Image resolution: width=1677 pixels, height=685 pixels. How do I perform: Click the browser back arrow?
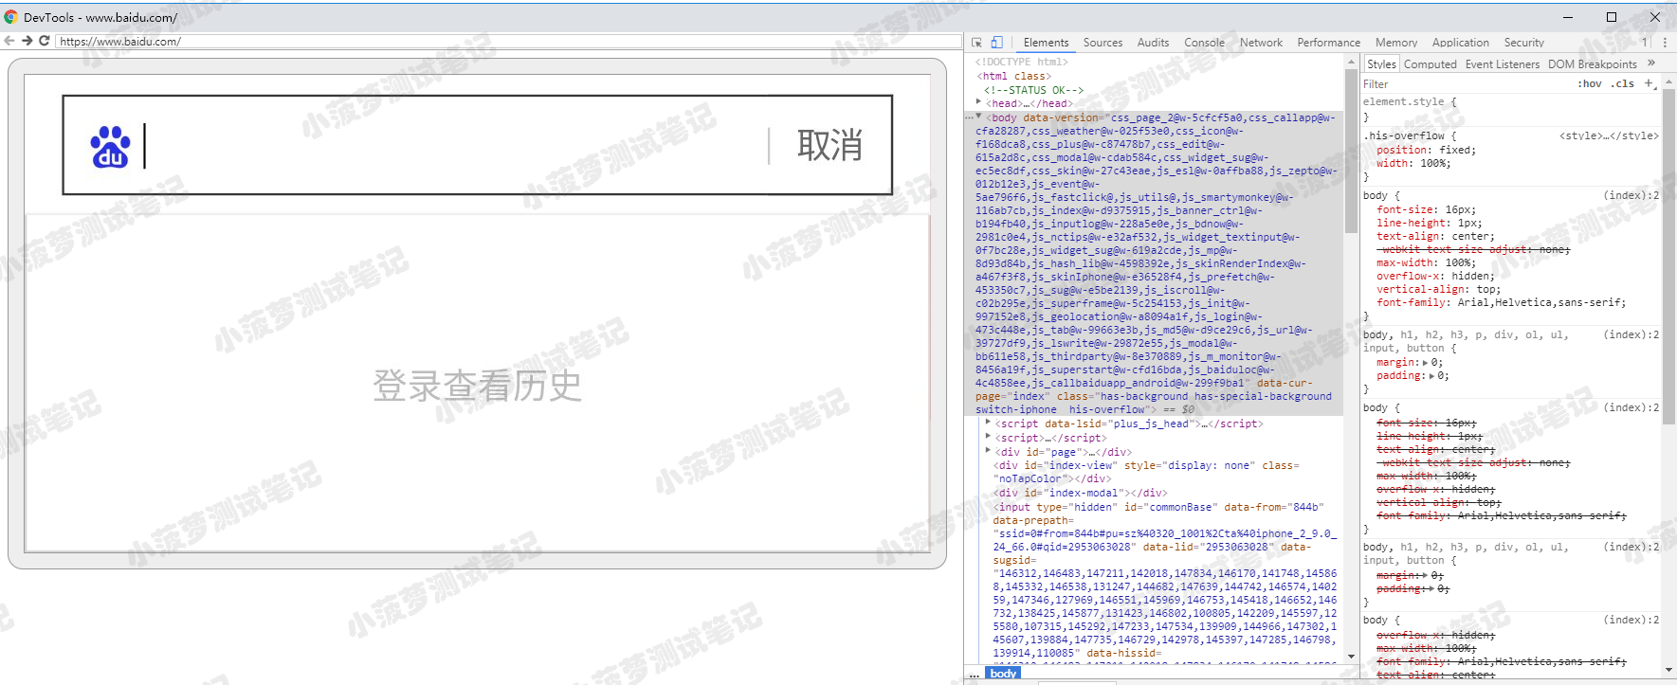[9, 41]
